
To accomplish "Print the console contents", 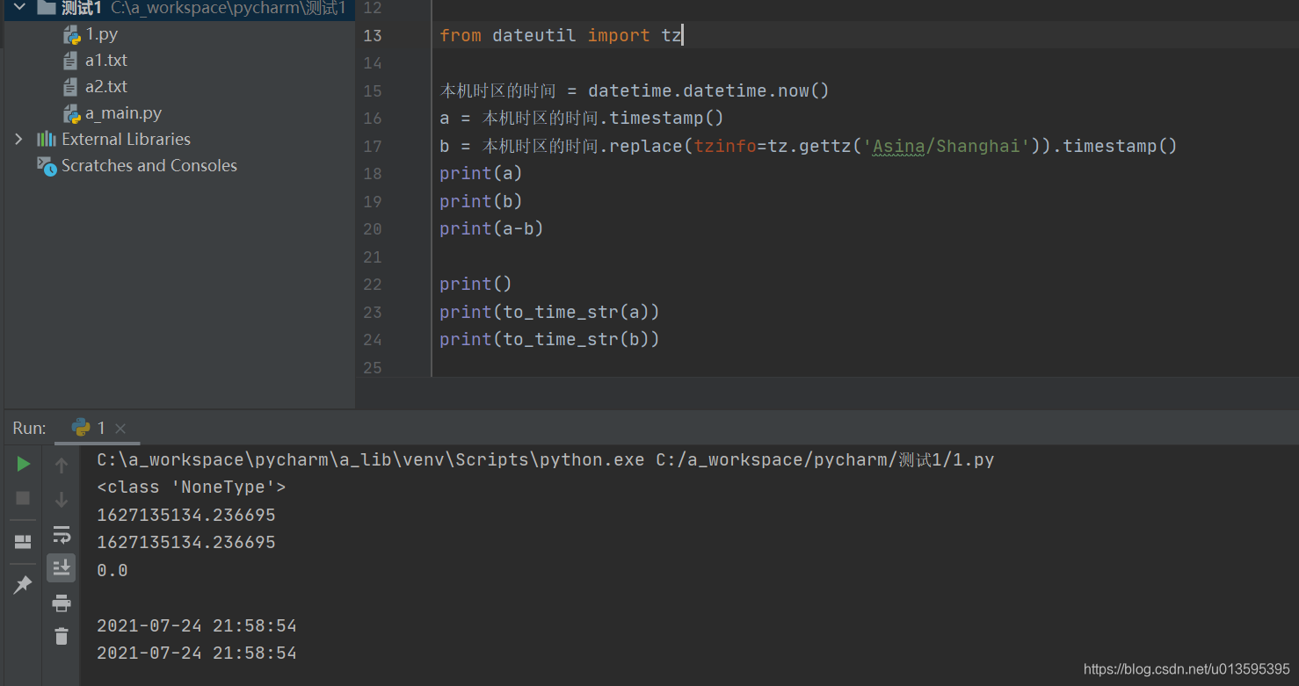I will click(61, 603).
